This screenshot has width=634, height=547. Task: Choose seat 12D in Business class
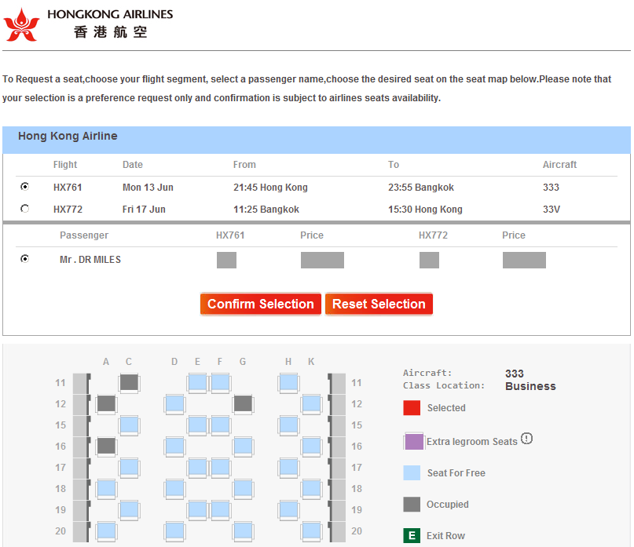174,404
